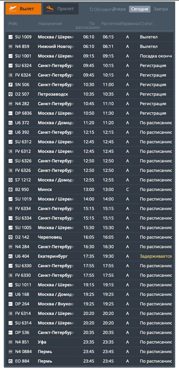The image size is (179, 370).
Task: Click the airline logo for flight D2 507
Action: click(11, 94)
